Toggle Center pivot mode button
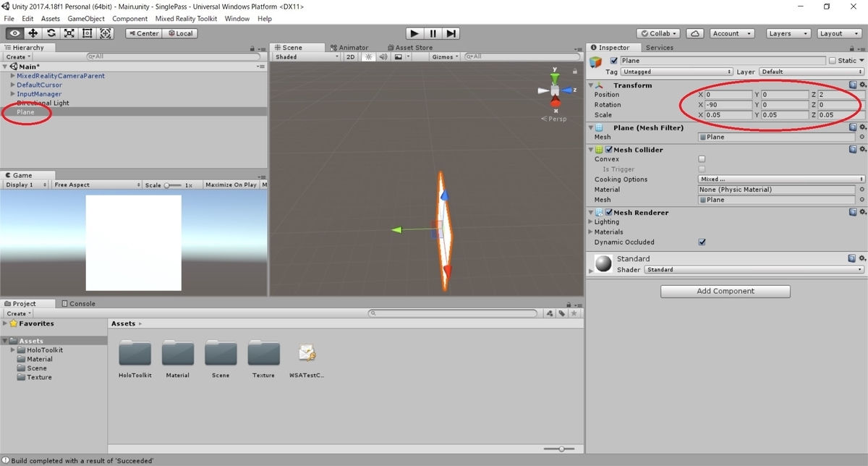Viewport: 868px width, 466px height. 143,33
